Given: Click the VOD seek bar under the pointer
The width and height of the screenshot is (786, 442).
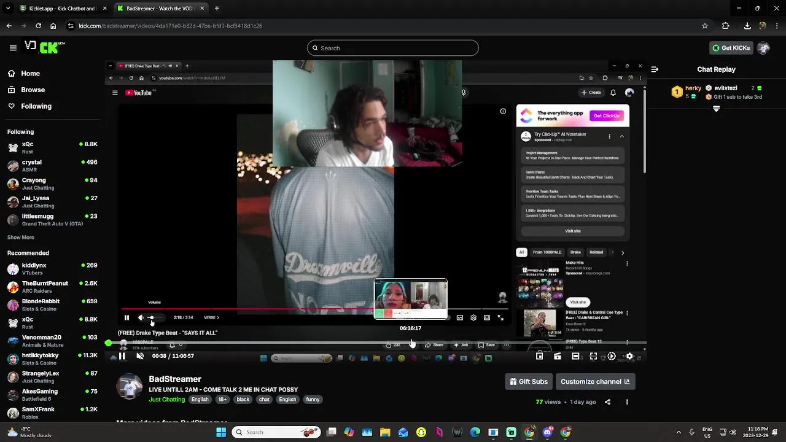Looking at the screenshot, I should point(413,343).
